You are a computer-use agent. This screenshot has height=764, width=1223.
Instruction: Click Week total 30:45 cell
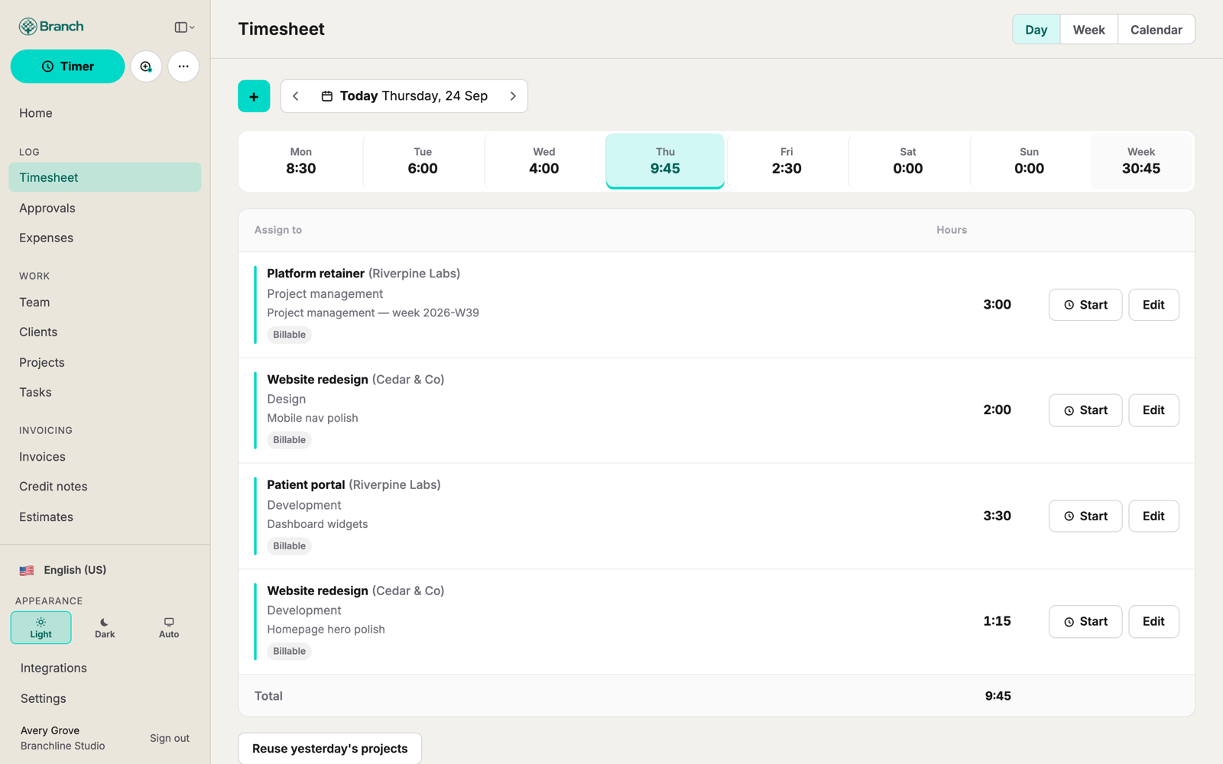click(x=1141, y=161)
